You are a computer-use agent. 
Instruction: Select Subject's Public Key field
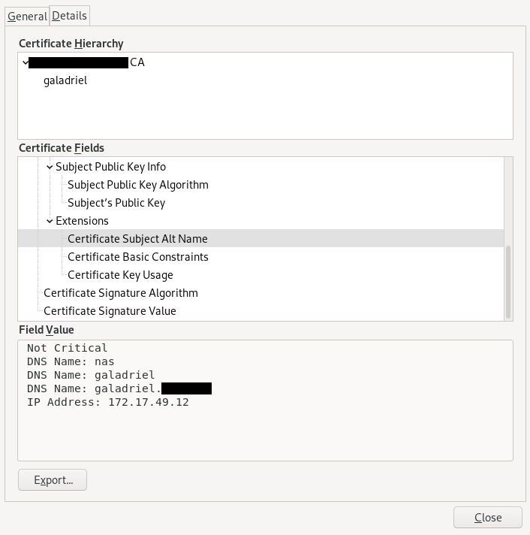coord(116,203)
